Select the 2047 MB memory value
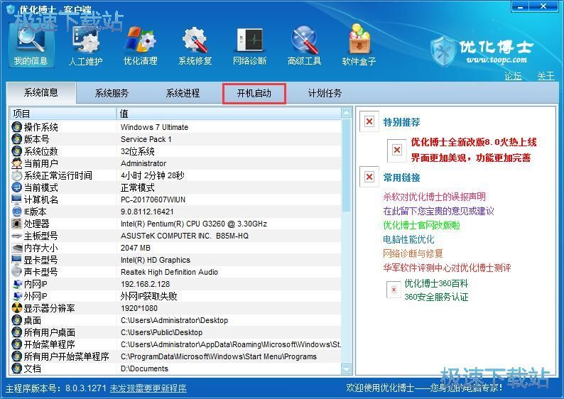 (x=135, y=248)
